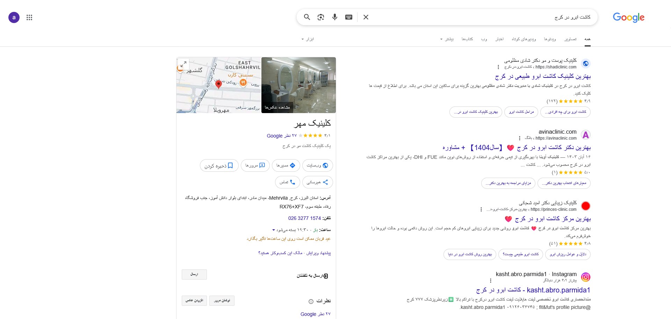Open the on-screen keyboard input tool
This screenshot has width=671, height=319.
(349, 17)
